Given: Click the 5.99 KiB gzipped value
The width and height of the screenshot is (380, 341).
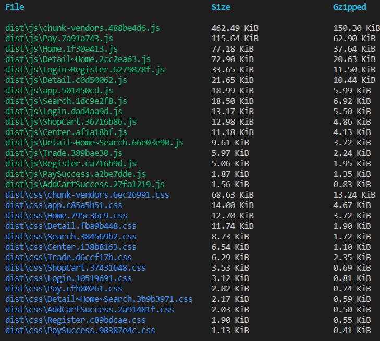Looking at the screenshot, I should coord(352,90).
